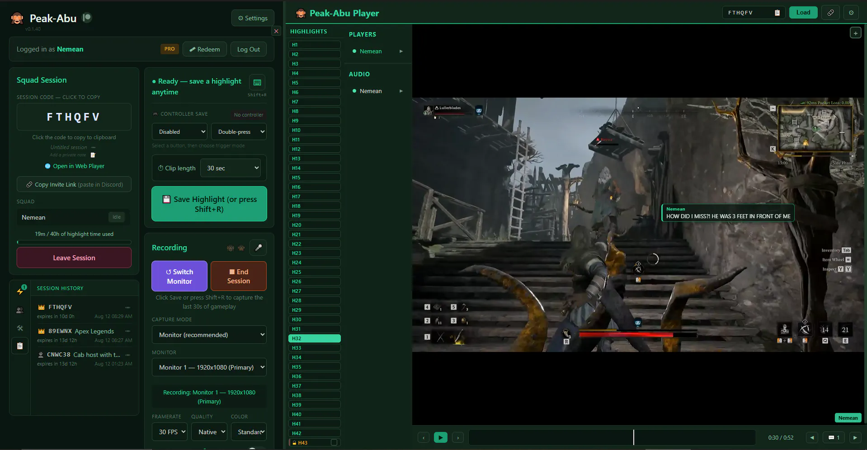Screen dimensions: 867x450
Task: End the recording session
Action: point(239,276)
